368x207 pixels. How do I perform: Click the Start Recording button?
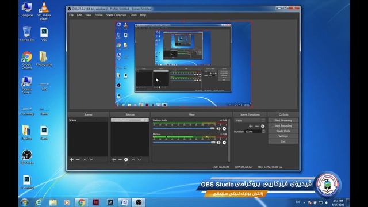coord(283,125)
